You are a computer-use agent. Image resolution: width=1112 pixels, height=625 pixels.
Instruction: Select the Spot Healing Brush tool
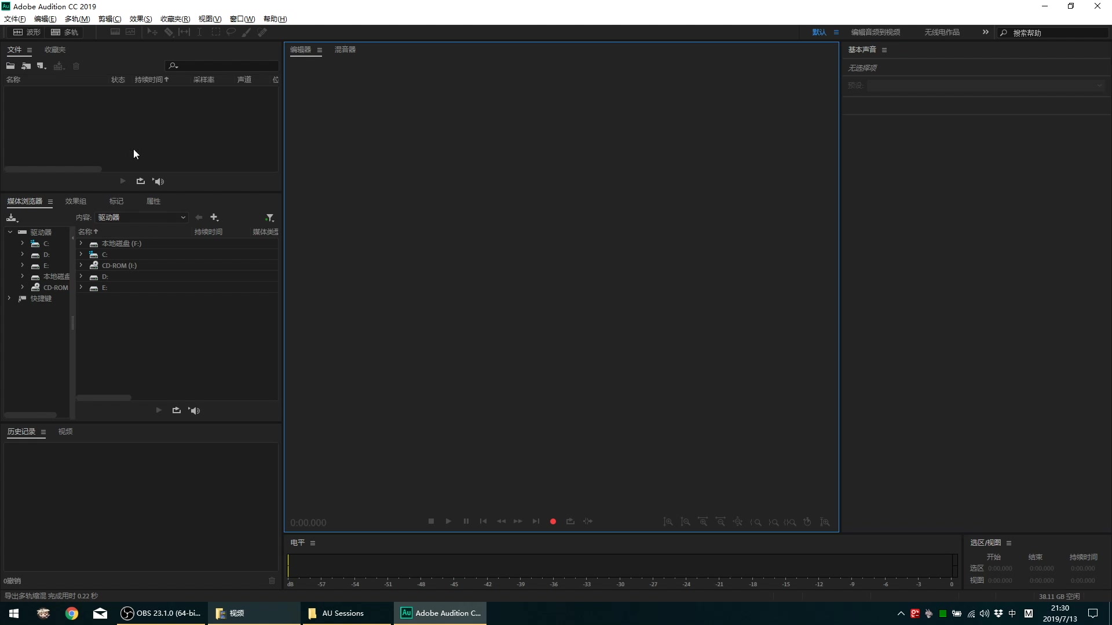tap(262, 32)
